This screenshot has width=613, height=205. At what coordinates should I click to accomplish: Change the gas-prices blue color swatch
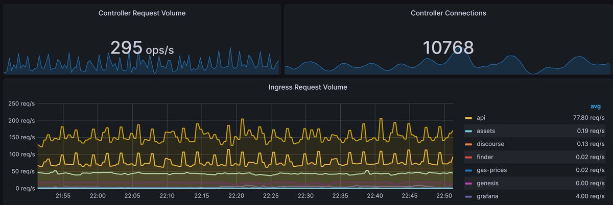468,170
